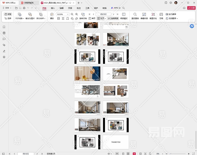
Task: Switch to the 插入 ribbon tab
Action: (x=53, y=8)
